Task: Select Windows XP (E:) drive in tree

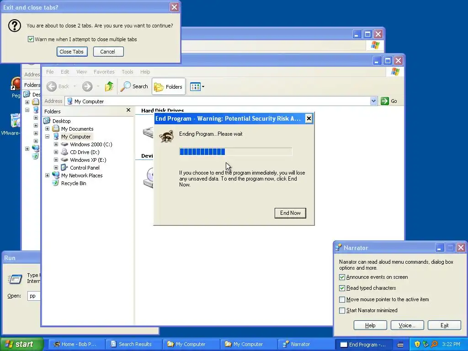Action: [88, 160]
